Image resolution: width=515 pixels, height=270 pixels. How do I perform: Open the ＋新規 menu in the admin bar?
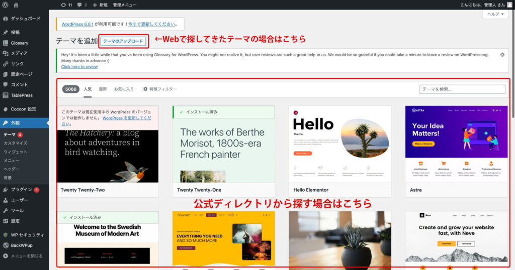[x=100, y=5]
